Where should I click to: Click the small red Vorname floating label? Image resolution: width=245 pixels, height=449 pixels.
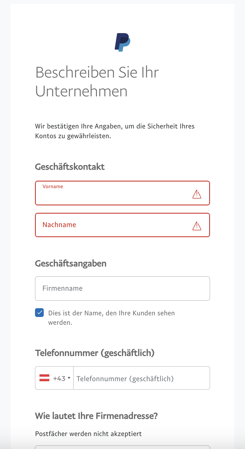[x=53, y=187]
